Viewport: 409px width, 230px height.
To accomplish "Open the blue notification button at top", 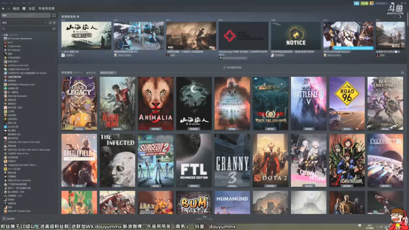I will (356, 4).
